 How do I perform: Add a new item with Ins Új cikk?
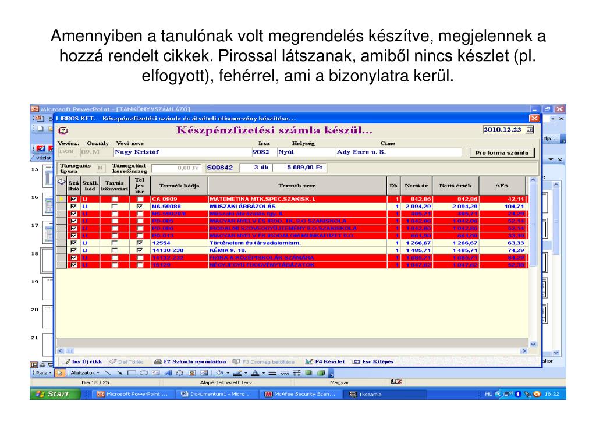click(83, 361)
